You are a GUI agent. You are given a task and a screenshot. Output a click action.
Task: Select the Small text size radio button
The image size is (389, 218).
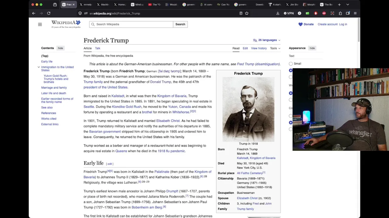pyautogui.click(x=291, y=64)
